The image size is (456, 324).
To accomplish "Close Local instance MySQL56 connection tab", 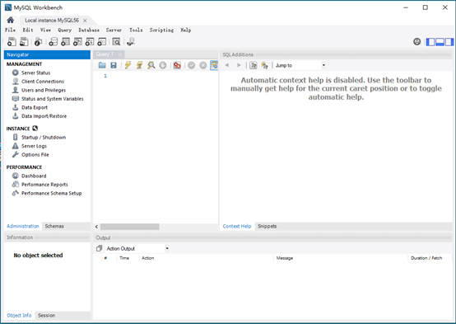I will 85,21.
